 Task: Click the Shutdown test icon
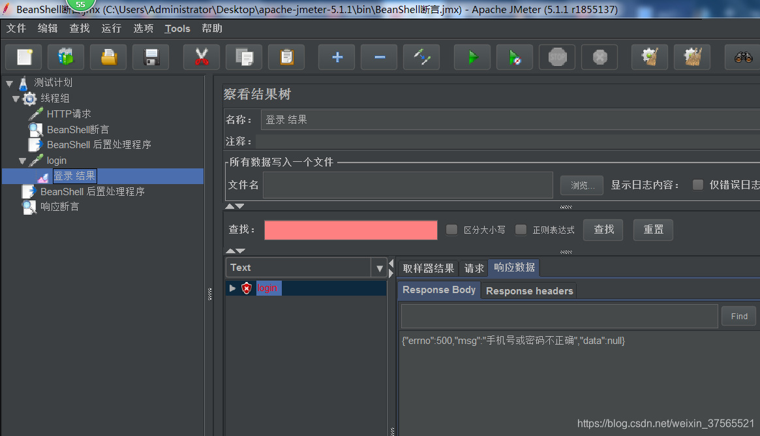[600, 57]
